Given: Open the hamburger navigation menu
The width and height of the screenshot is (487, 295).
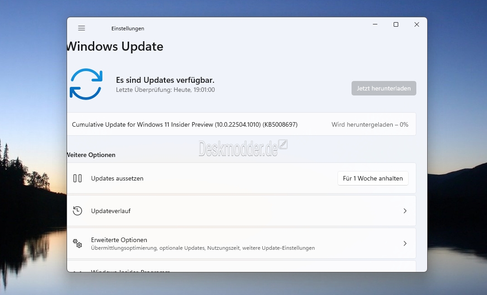Looking at the screenshot, I should 82,28.
